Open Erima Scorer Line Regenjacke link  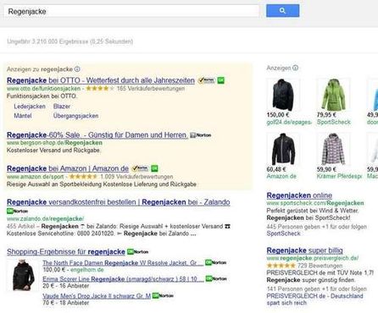point(123,279)
